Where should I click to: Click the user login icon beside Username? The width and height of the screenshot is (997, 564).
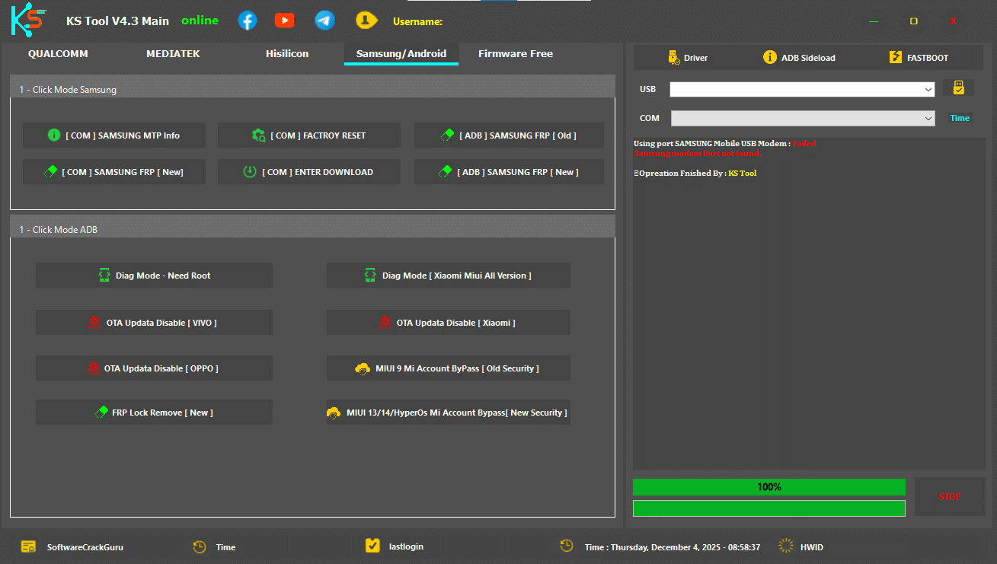[x=366, y=20]
